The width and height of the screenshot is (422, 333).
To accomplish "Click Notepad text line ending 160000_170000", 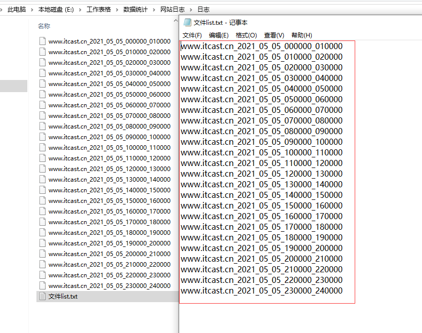I will pos(262,217).
